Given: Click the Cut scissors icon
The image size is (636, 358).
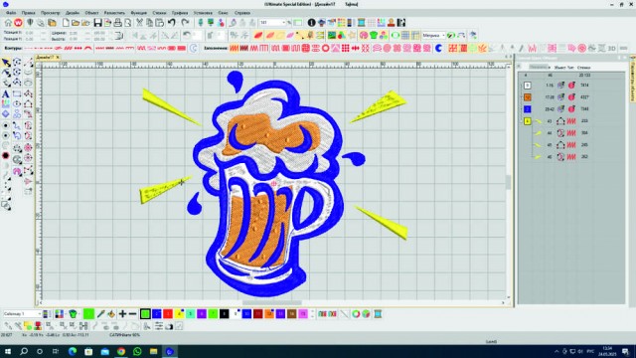Looking at the screenshot, I should tap(139, 23).
